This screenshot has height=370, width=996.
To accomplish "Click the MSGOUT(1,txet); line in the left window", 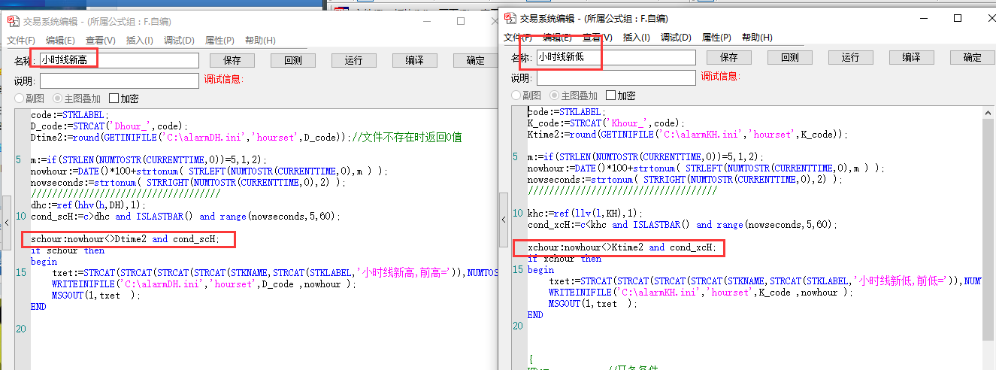I will click(96, 296).
